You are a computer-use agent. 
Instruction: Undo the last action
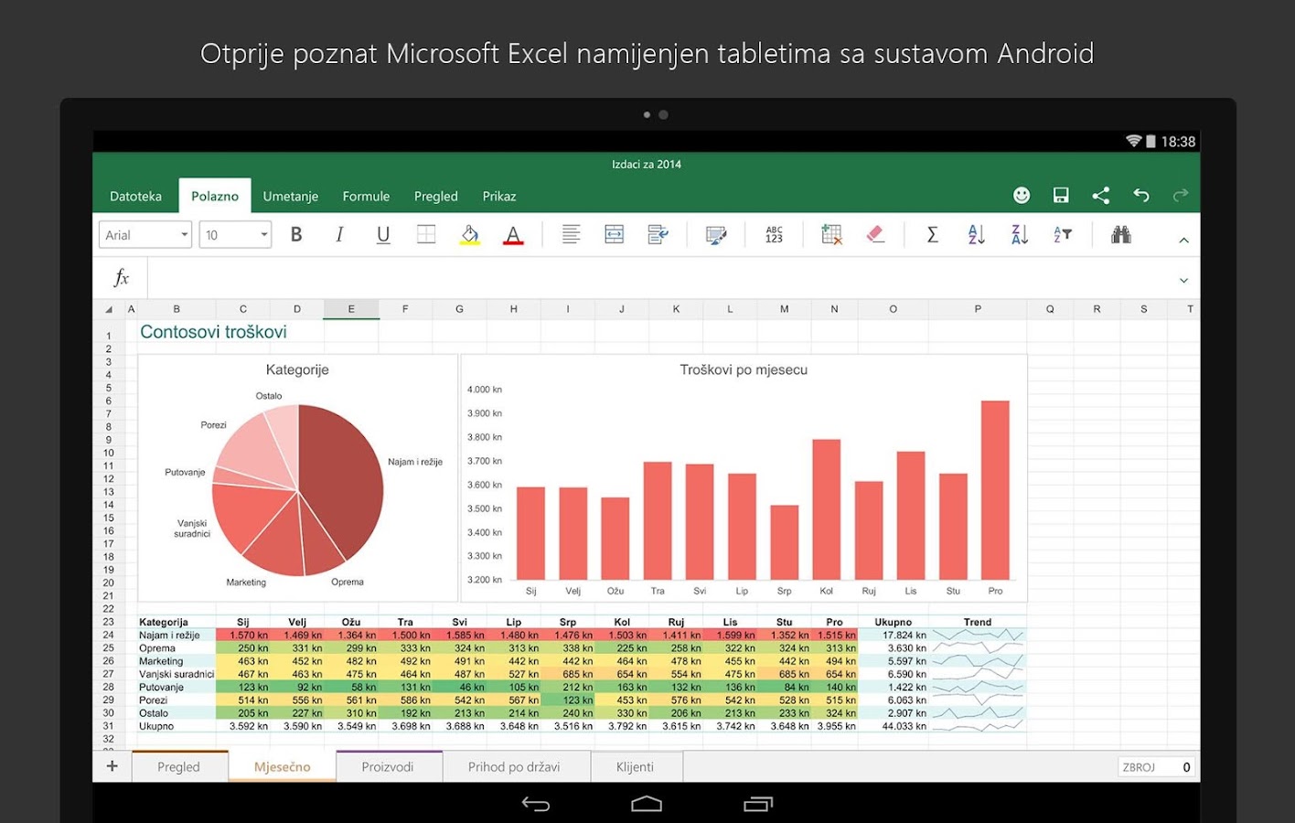tap(1140, 195)
